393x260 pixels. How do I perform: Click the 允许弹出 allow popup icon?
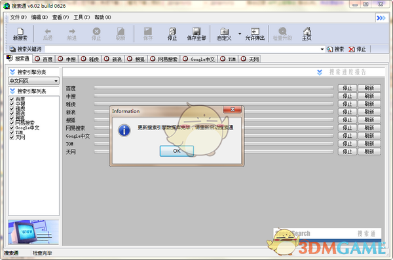coord(255,31)
